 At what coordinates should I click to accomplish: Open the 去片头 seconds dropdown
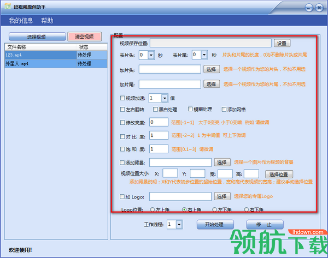tap(151, 55)
